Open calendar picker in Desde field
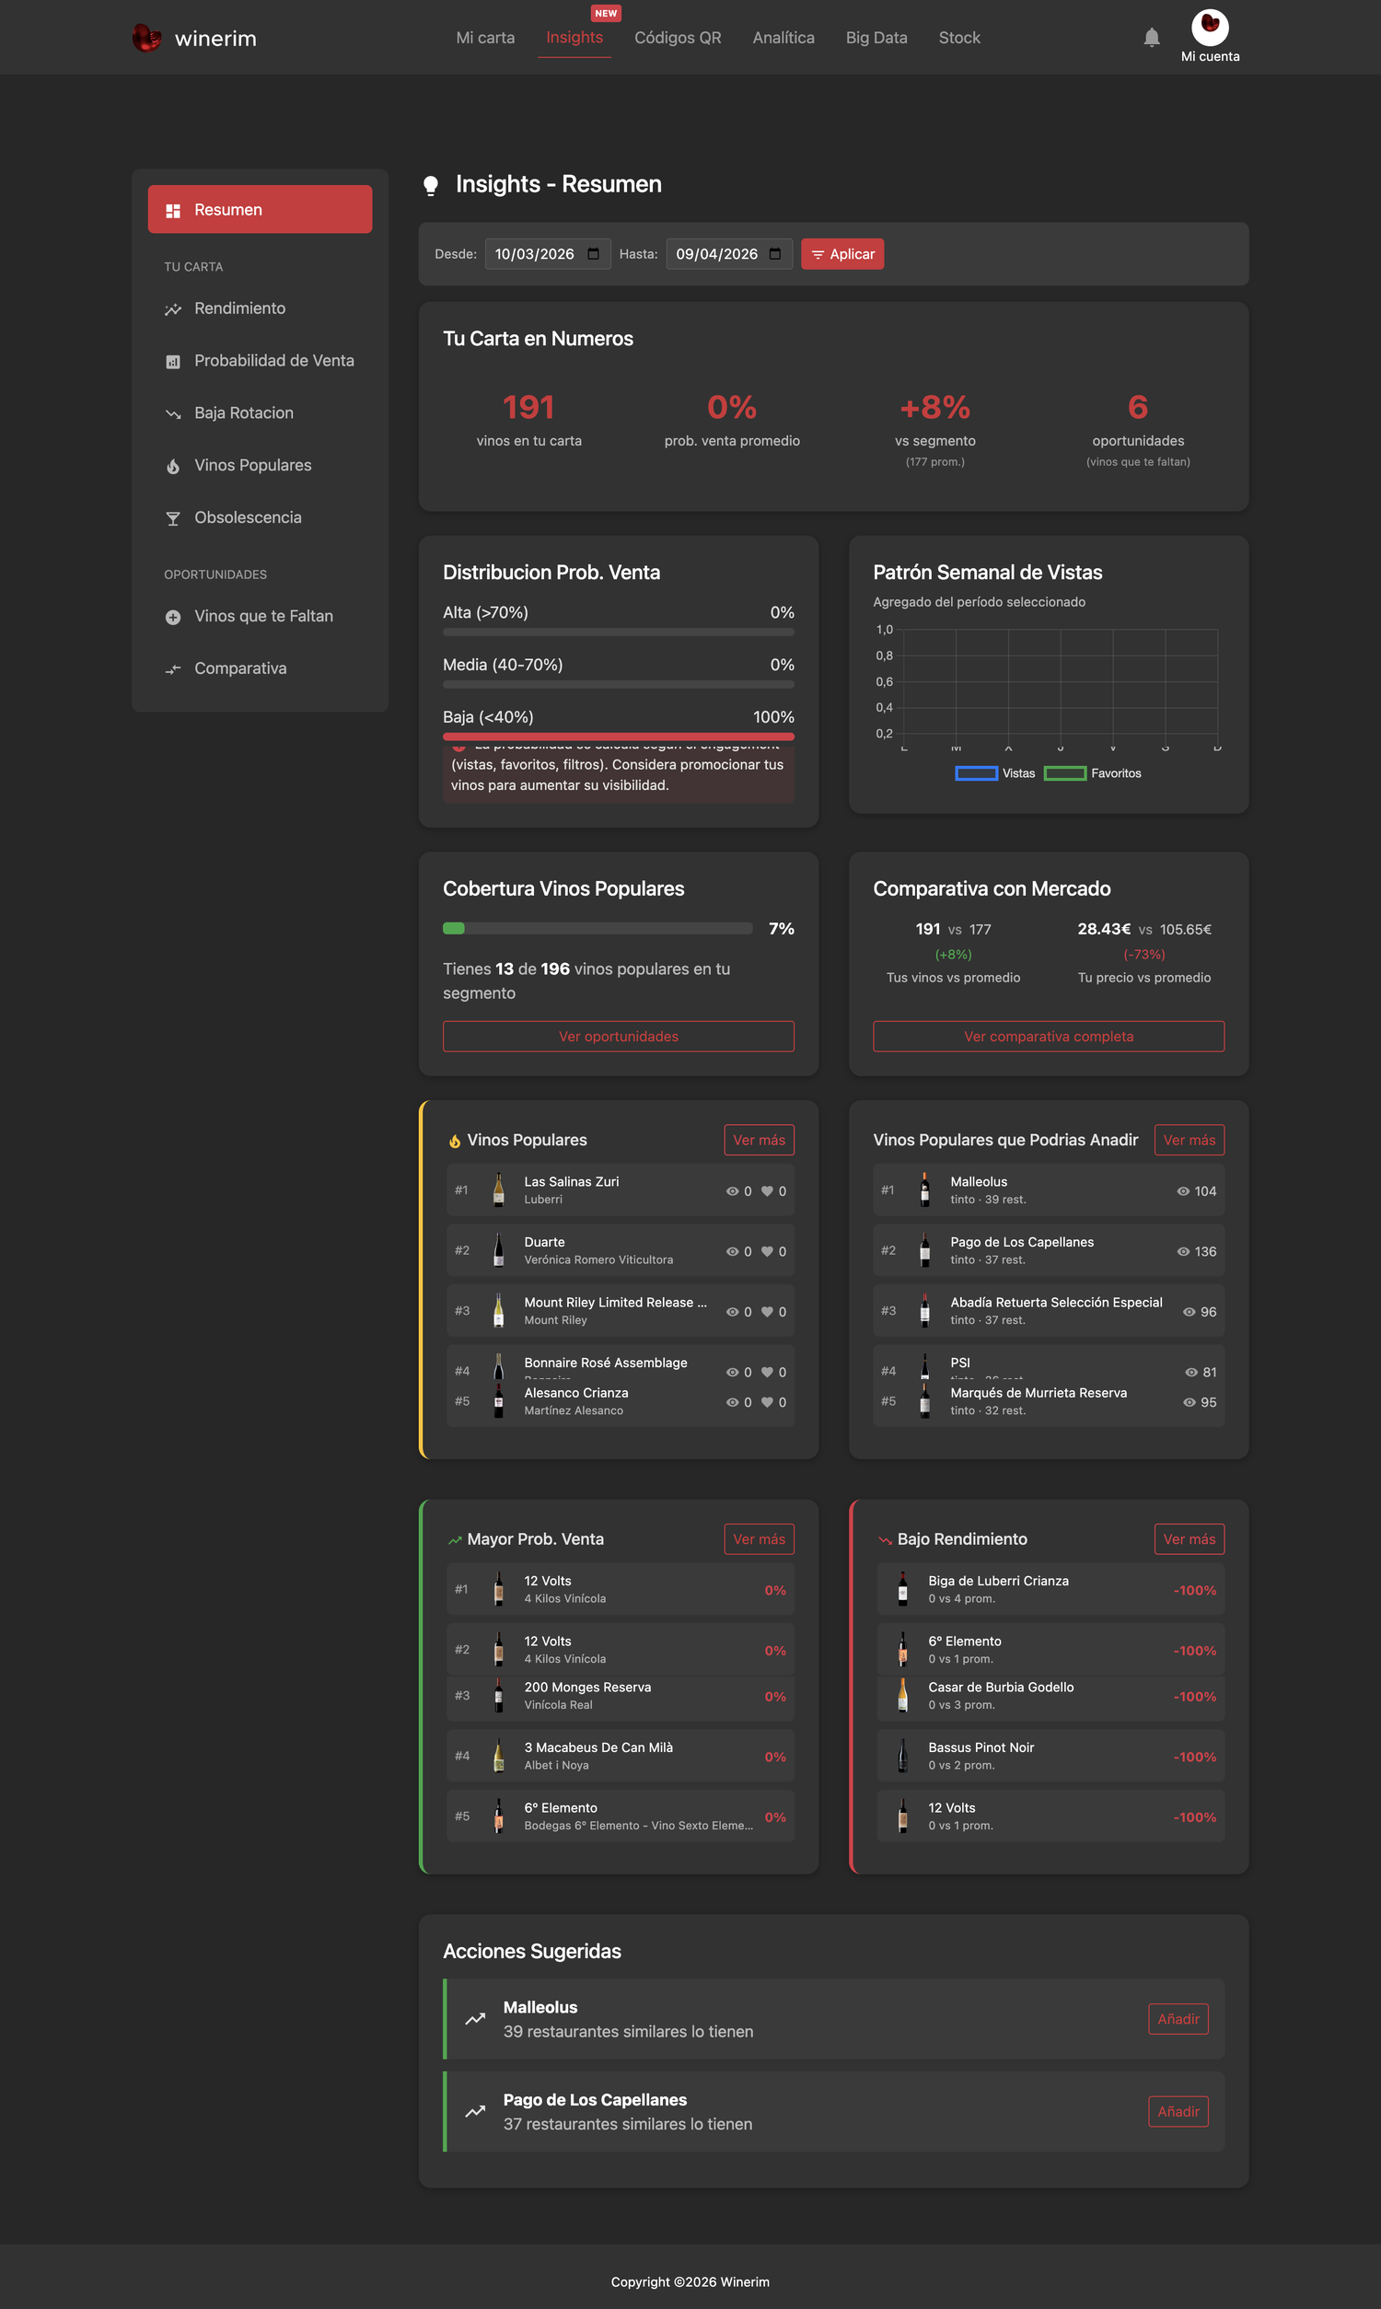The height and width of the screenshot is (2309, 1381). click(593, 254)
